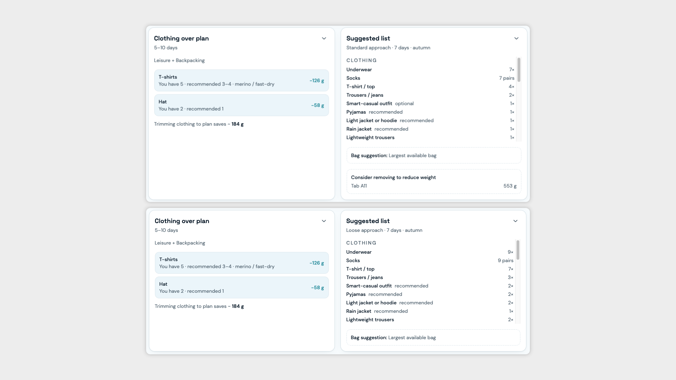Viewport: 676px width, 380px height.
Task: Collapse the top Clothing over plan card
Action: [324, 38]
